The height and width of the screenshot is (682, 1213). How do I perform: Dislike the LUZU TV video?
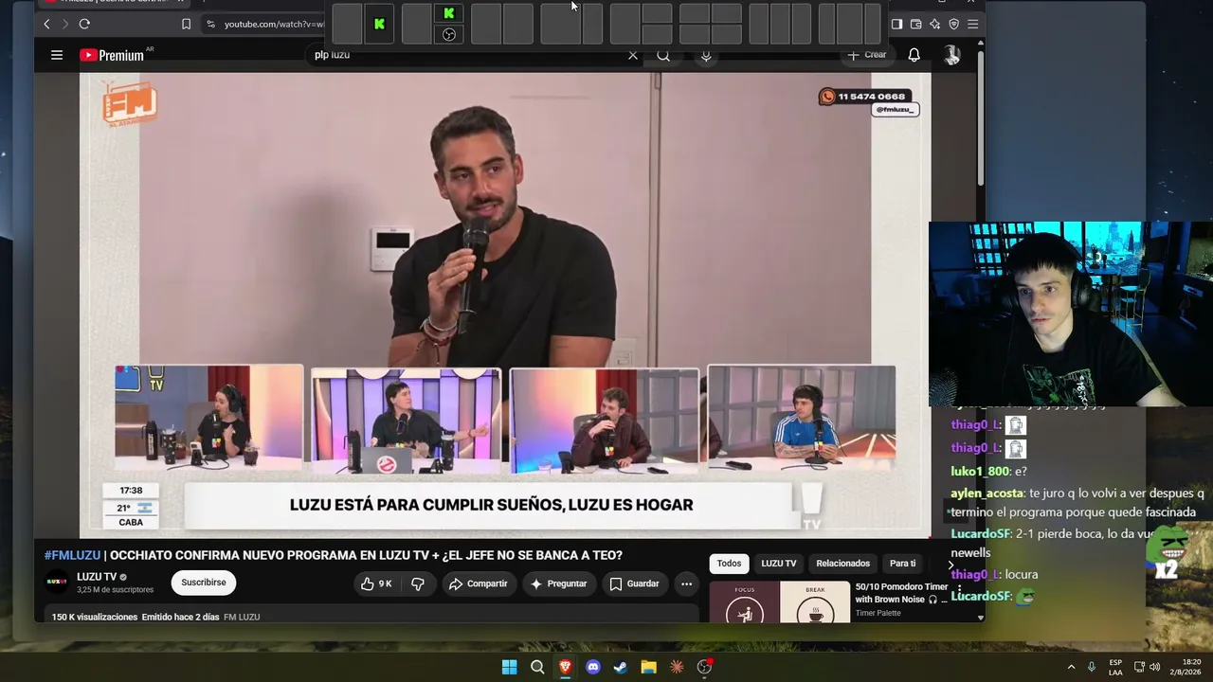[x=418, y=583]
